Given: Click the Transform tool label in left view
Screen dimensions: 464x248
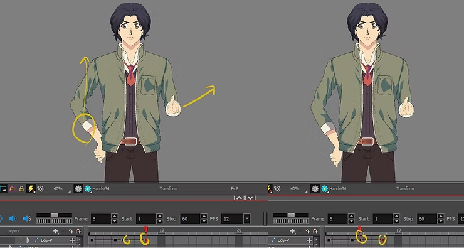Looking at the screenshot, I should [169, 188].
